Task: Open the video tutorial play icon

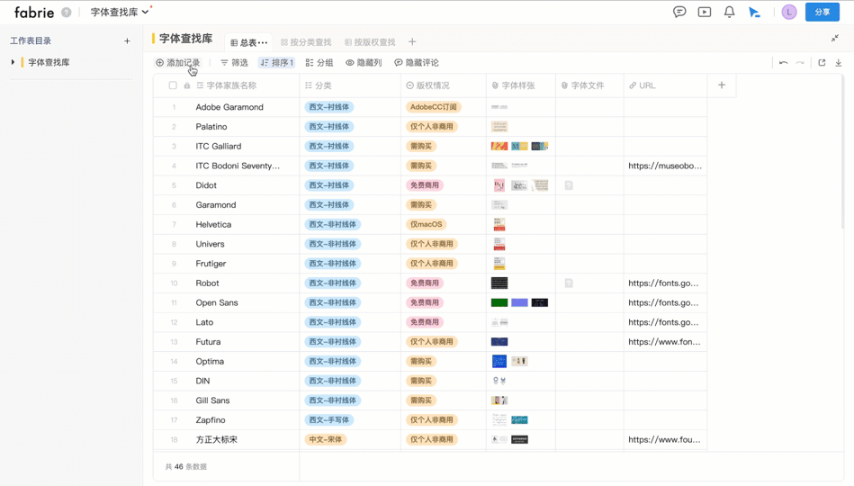Action: click(705, 12)
